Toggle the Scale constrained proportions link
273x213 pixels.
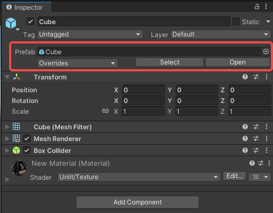105,111
